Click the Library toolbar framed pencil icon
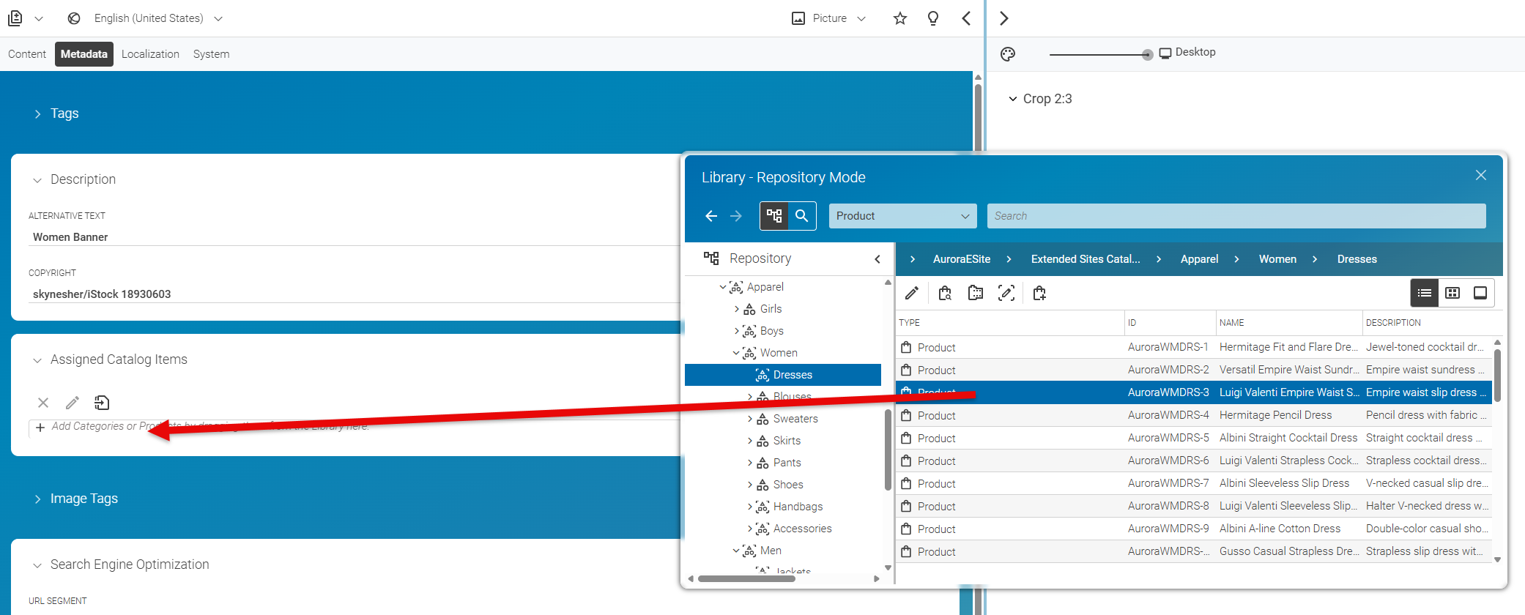Viewport: 1525px width, 615px height. click(x=1006, y=294)
